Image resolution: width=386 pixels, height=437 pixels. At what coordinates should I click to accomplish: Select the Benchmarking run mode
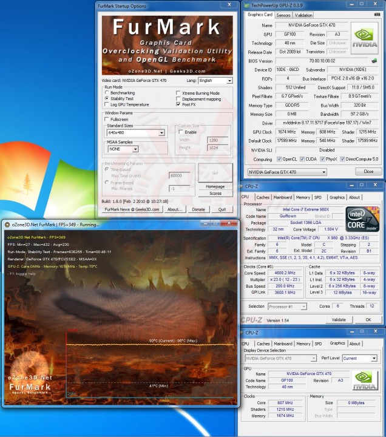pos(106,92)
